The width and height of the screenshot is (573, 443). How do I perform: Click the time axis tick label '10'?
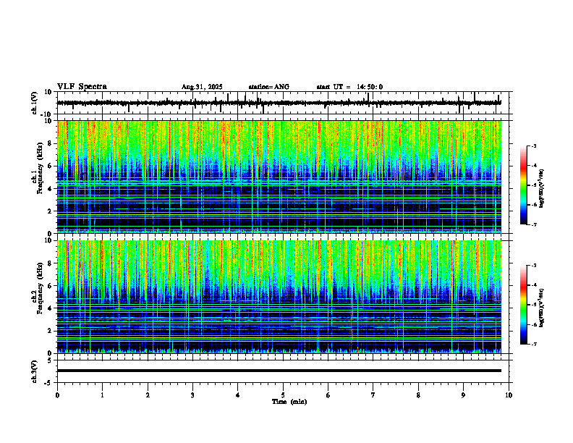coord(509,395)
